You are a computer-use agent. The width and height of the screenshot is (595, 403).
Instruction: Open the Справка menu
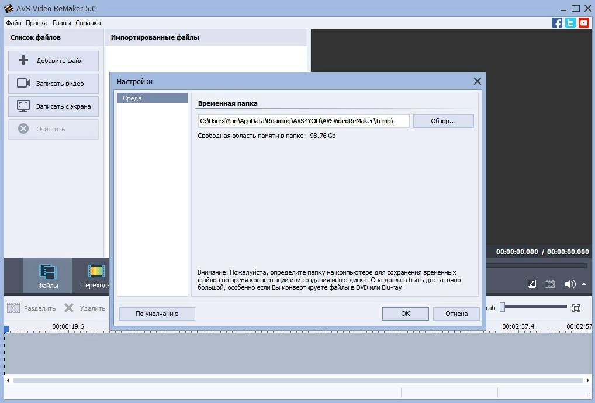pyautogui.click(x=88, y=23)
